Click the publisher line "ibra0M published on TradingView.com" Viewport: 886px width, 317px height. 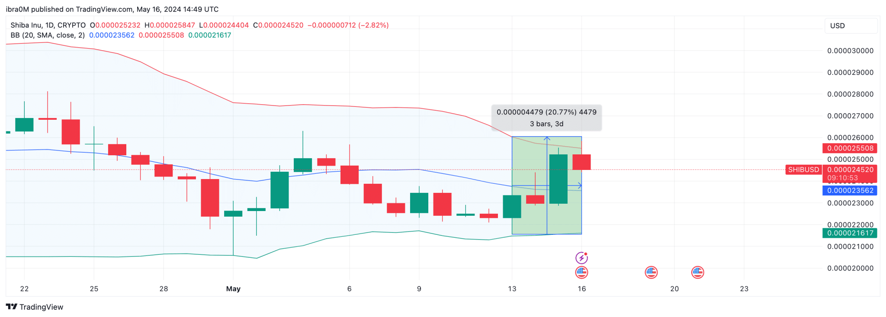pyautogui.click(x=69, y=9)
